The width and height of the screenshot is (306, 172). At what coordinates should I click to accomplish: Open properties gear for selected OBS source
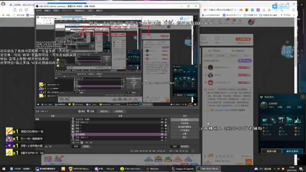pyautogui.click(x=81, y=111)
